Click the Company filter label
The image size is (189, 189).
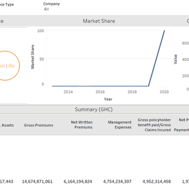coord(52,4)
